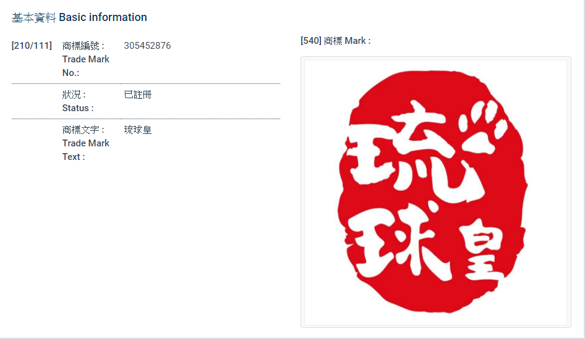This screenshot has height=339, width=585.
Task: Click the 商標 Mark label above the image
Action: click(x=346, y=41)
